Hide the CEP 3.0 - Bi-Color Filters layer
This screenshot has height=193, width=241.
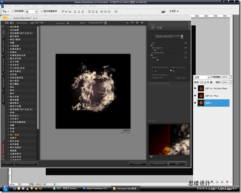coord(195,88)
